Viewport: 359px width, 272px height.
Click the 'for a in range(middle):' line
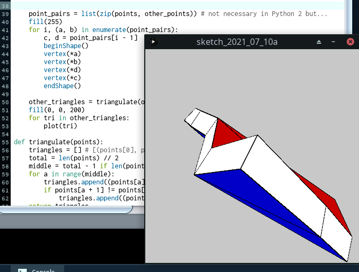72,174
